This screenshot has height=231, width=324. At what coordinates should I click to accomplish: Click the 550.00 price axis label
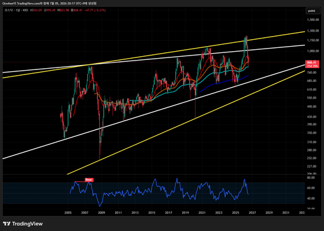(312, 98)
